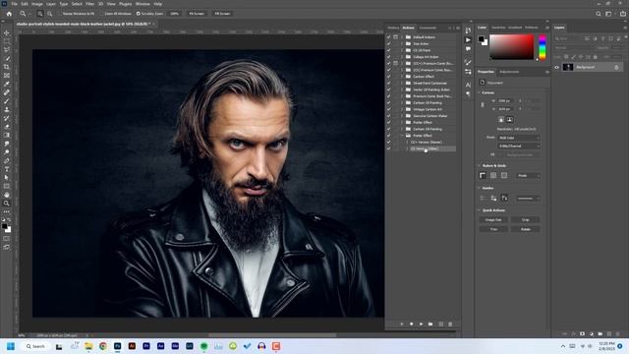Uncheck the Vintage Cartoon Art set checkmark
The height and width of the screenshot is (354, 629).
point(388,109)
